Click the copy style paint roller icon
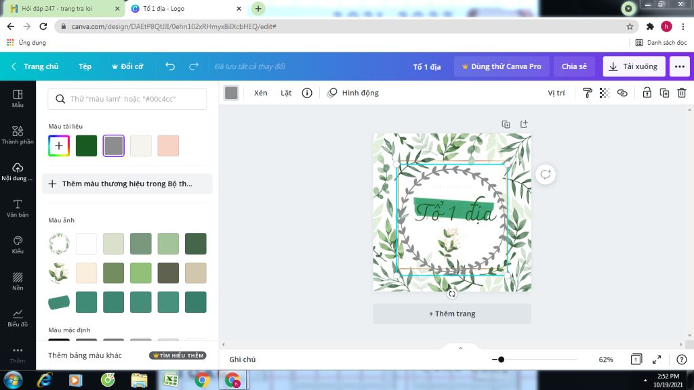Viewport: 694px width, 390px height. [x=588, y=93]
